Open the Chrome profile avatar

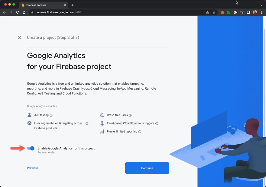point(255,12)
